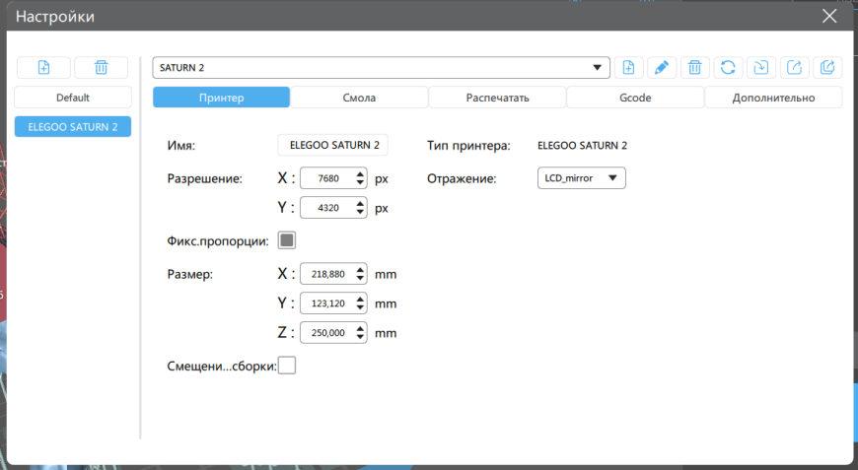Increase size X with up arrow

360,269
